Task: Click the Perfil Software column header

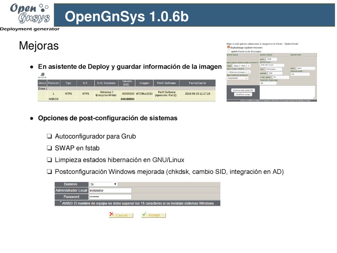Action: coord(166,83)
